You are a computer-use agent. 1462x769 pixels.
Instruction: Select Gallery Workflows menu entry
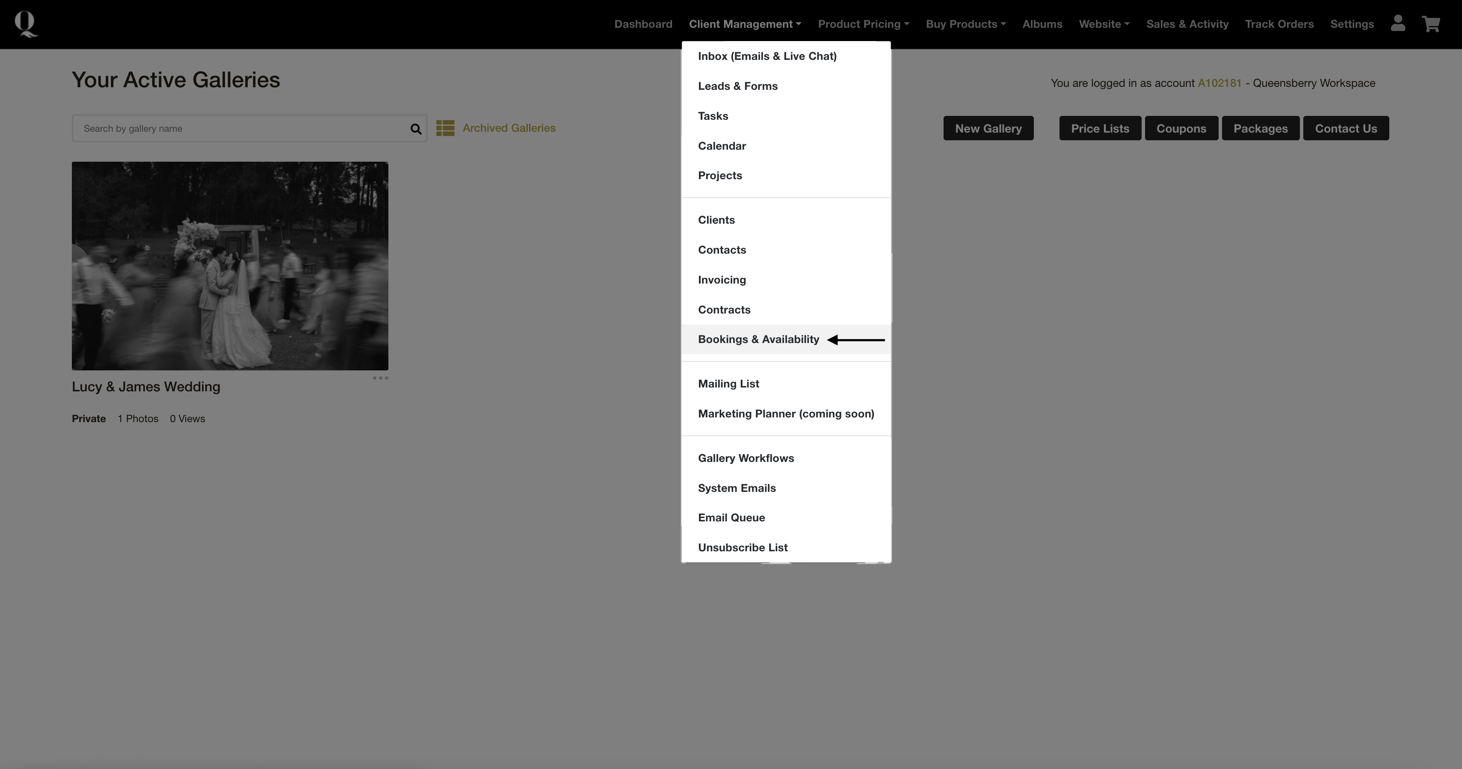[x=746, y=458]
